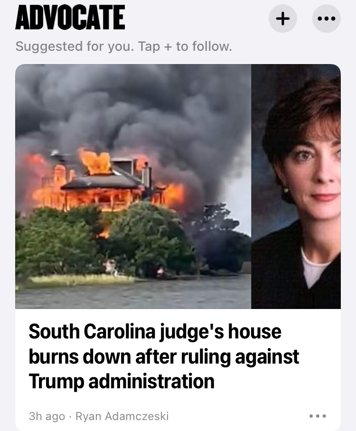Image resolution: width=356 pixels, height=431 pixels.
Task: Click the green trees below the burning house
Action: pyautogui.click(x=104, y=242)
